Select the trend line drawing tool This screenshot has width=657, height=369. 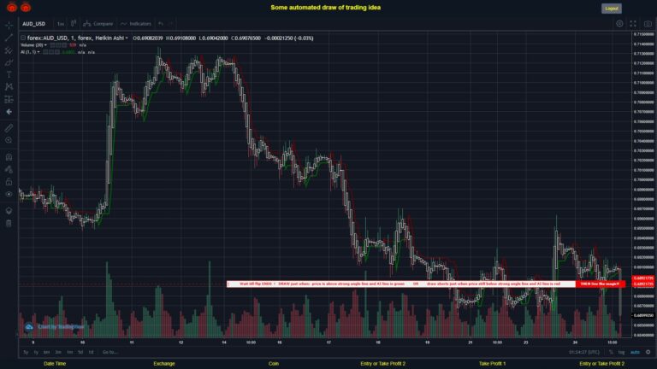(9, 38)
